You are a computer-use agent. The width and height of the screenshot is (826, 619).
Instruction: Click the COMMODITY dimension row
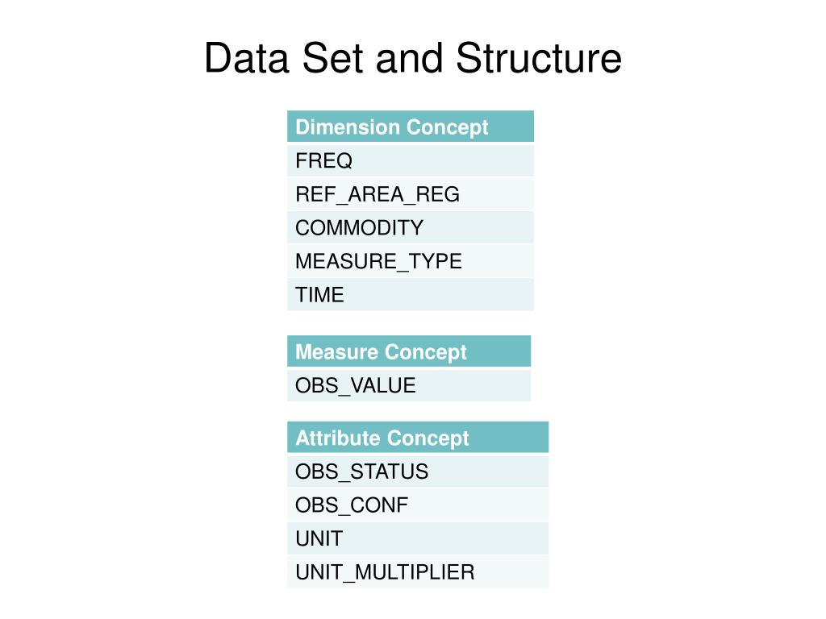411,227
